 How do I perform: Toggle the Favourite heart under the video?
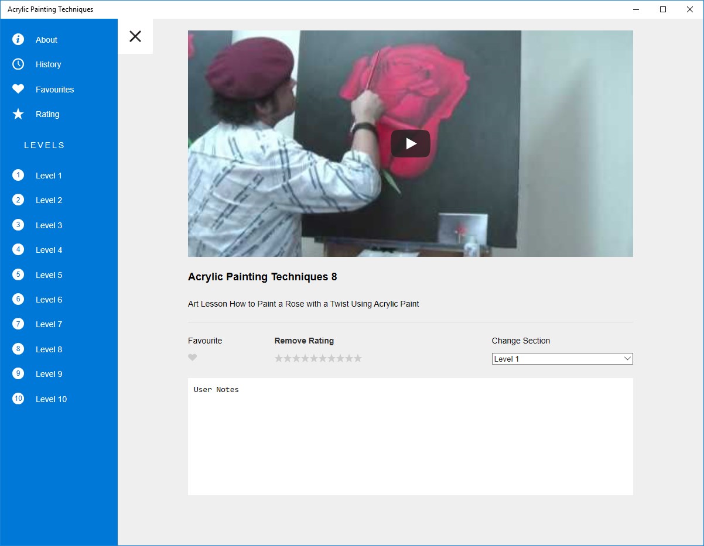(193, 358)
